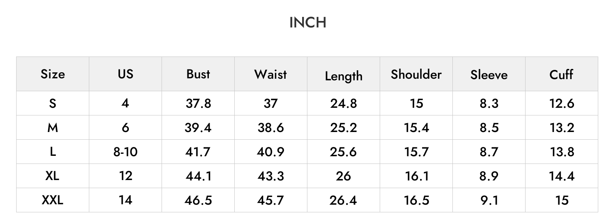Select the Shoulder column header

pyautogui.click(x=416, y=74)
